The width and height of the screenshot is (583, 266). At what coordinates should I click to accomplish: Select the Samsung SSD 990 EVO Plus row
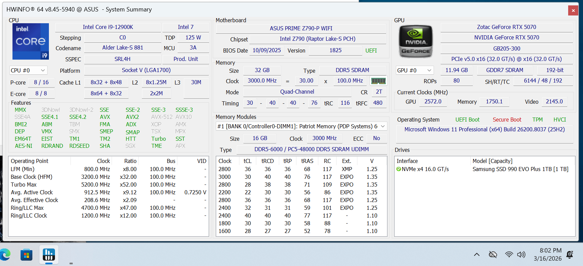[x=485, y=169]
